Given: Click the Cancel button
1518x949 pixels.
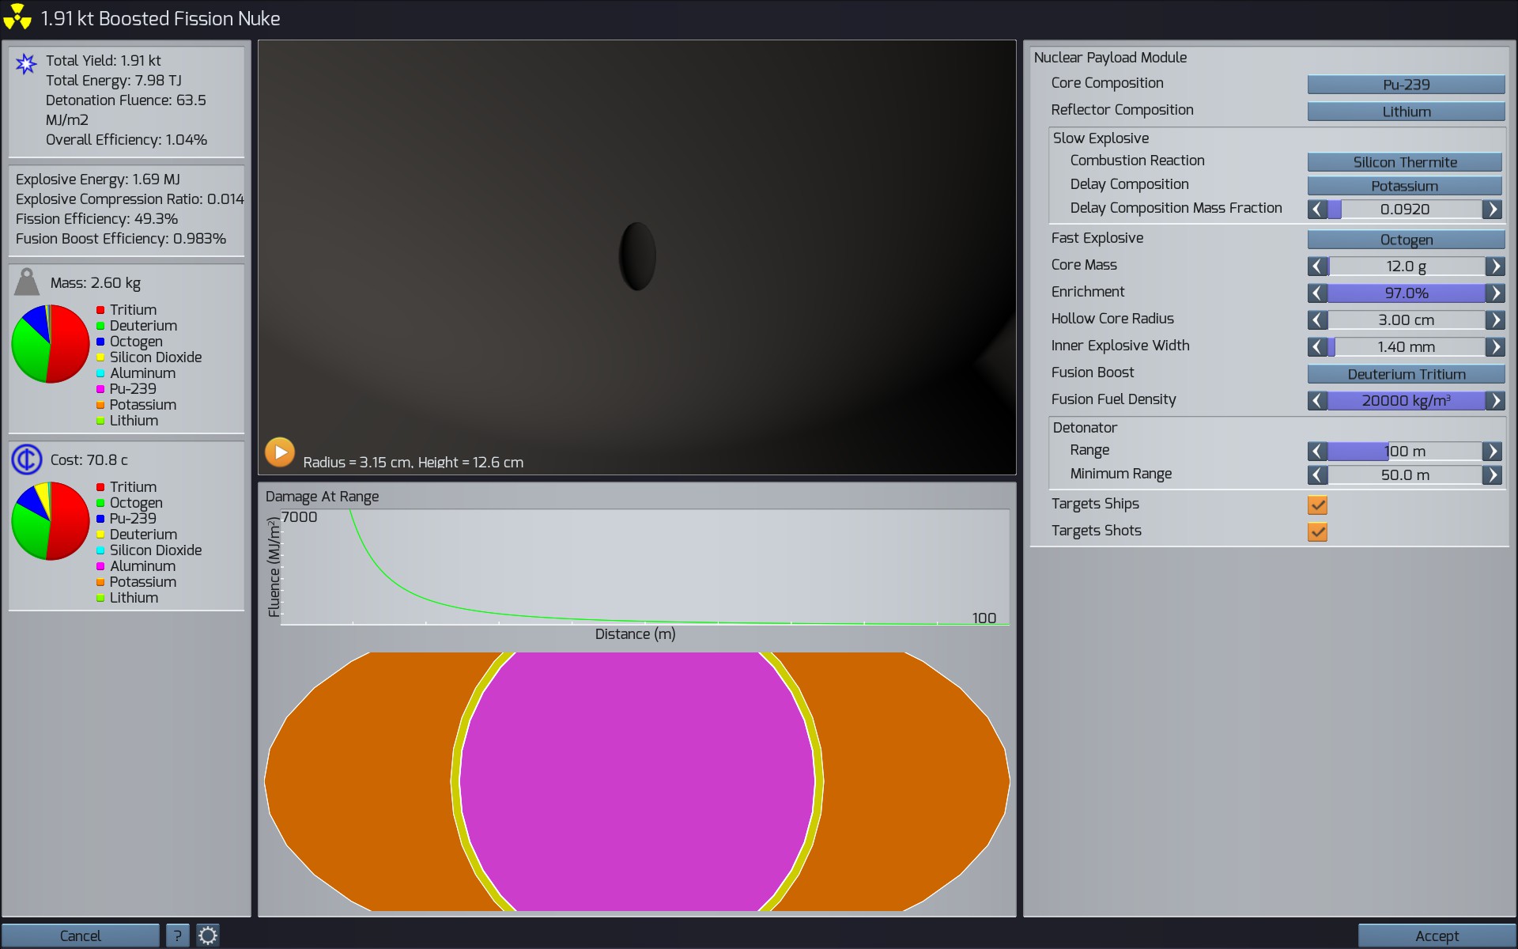Looking at the screenshot, I should [81, 936].
